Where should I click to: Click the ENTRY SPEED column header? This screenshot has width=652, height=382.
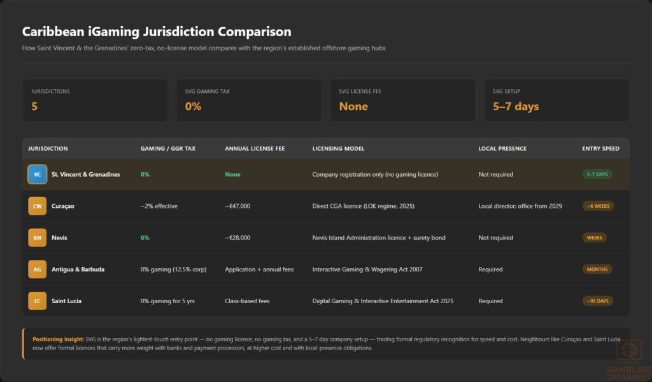(x=600, y=148)
